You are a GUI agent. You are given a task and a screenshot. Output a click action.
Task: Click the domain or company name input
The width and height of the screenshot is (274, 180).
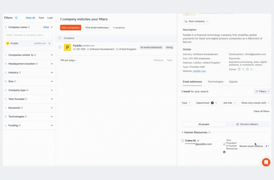[29, 35]
